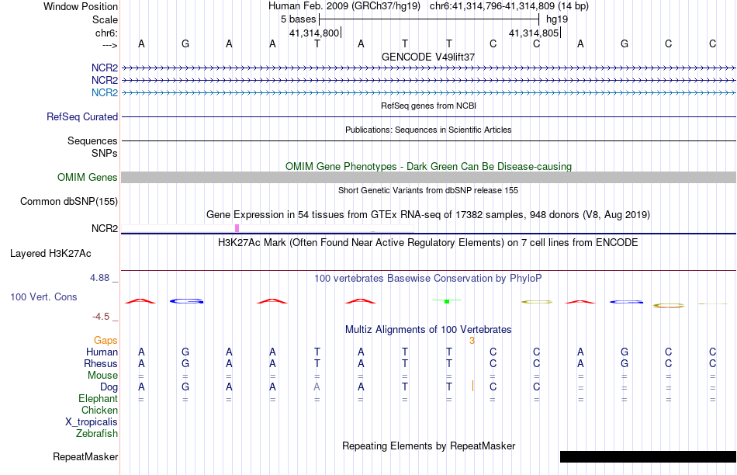This screenshot has width=737, height=475.
Task: Click the hg19 scale label
Action: point(557,19)
